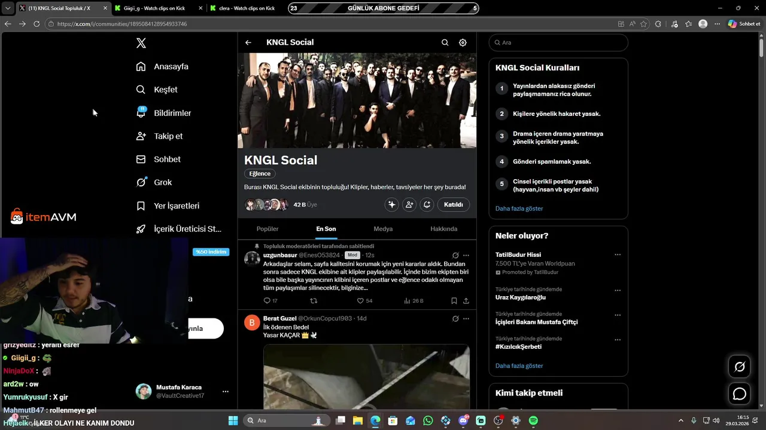Open browser extensions puzzle icon
Image resolution: width=766 pixels, height=430 pixels.
point(658,24)
